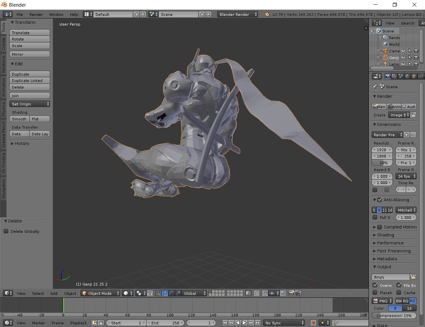Open the 3D Printing sidebar tab
The height and width of the screenshot is (327, 425).
(4, 163)
